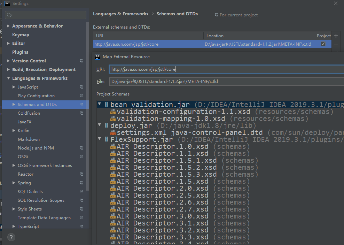Click XSD icon of validation-configuration-1.1.xsd
This screenshot has width=344, height=245.
pos(113,112)
